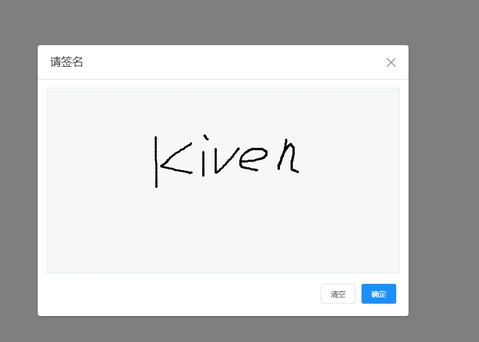Confirm the signature with 确定 button
The image size is (479, 342).
(x=379, y=294)
